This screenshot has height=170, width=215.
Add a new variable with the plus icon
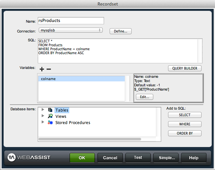42,69
